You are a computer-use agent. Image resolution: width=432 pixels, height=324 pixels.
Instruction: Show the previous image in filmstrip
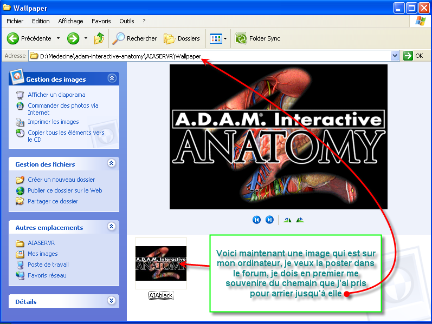point(256,220)
